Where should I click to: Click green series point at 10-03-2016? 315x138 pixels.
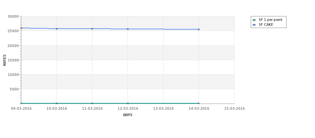pyautogui.click(x=57, y=103)
